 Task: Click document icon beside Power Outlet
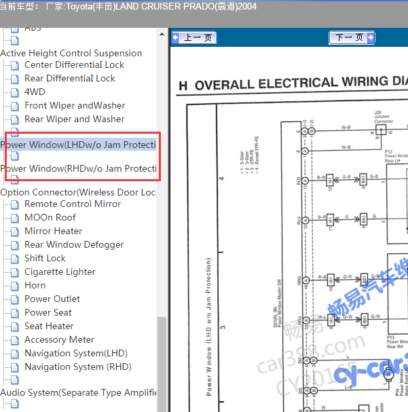point(15,299)
